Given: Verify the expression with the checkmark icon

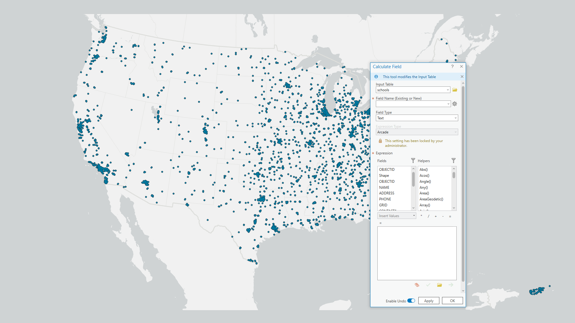Looking at the screenshot, I should (x=428, y=285).
